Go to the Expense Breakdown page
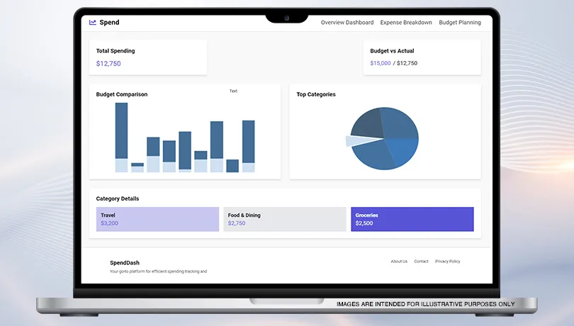The image size is (574, 326). point(405,23)
